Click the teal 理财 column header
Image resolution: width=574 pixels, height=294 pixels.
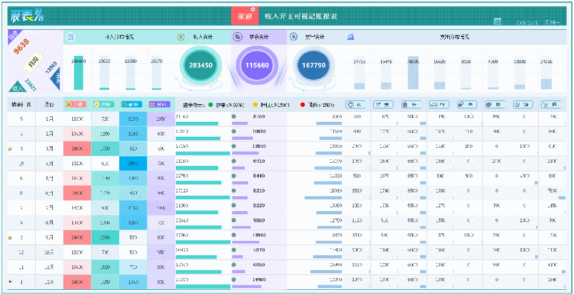[104, 105]
